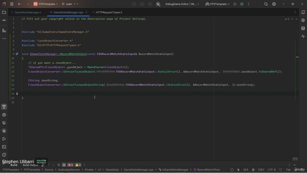Switch to GameStatsManager.h tab
Viewport: 307px width, 173px height.
pyautogui.click(x=28, y=12)
